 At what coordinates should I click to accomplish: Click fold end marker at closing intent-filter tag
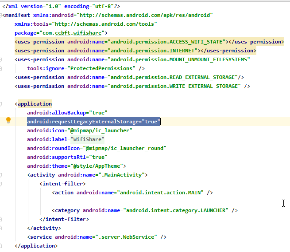[x=1, y=219]
